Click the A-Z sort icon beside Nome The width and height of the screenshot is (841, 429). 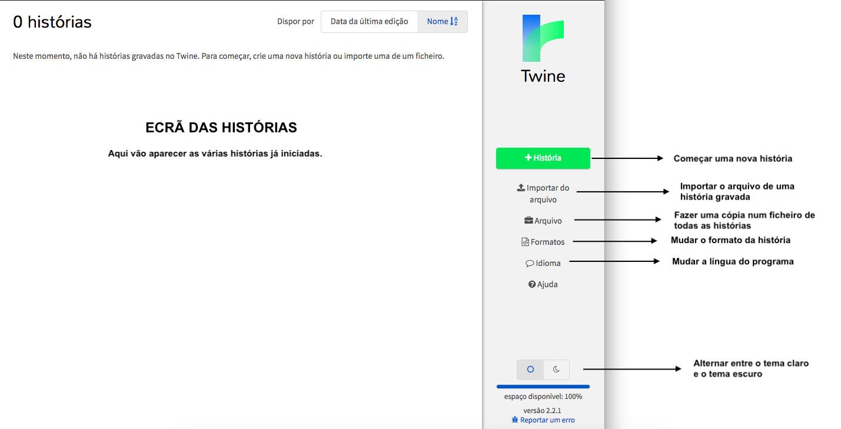[x=454, y=22]
